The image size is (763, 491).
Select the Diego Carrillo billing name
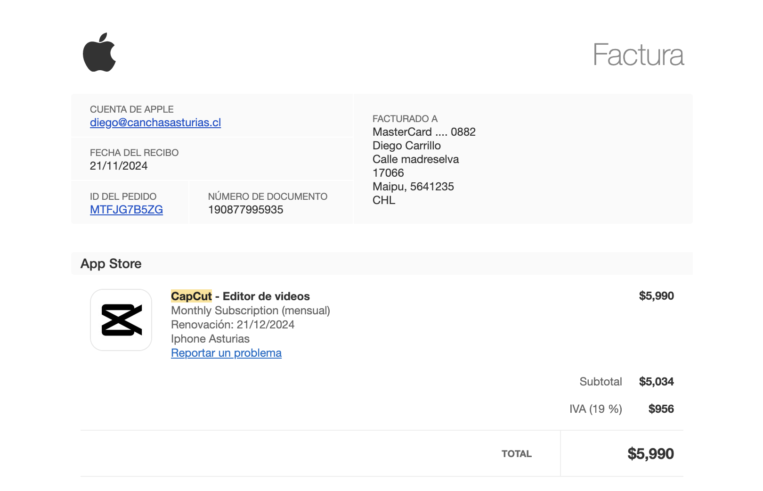click(x=406, y=146)
